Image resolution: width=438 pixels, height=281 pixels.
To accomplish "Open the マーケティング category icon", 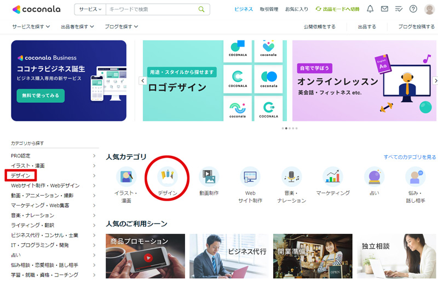I will click(333, 177).
